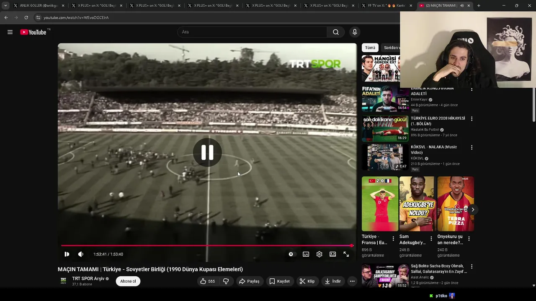Image resolution: width=536 pixels, height=301 pixels.
Task: Switch to FF TV on X browser tab
Action: pyautogui.click(x=387, y=5)
